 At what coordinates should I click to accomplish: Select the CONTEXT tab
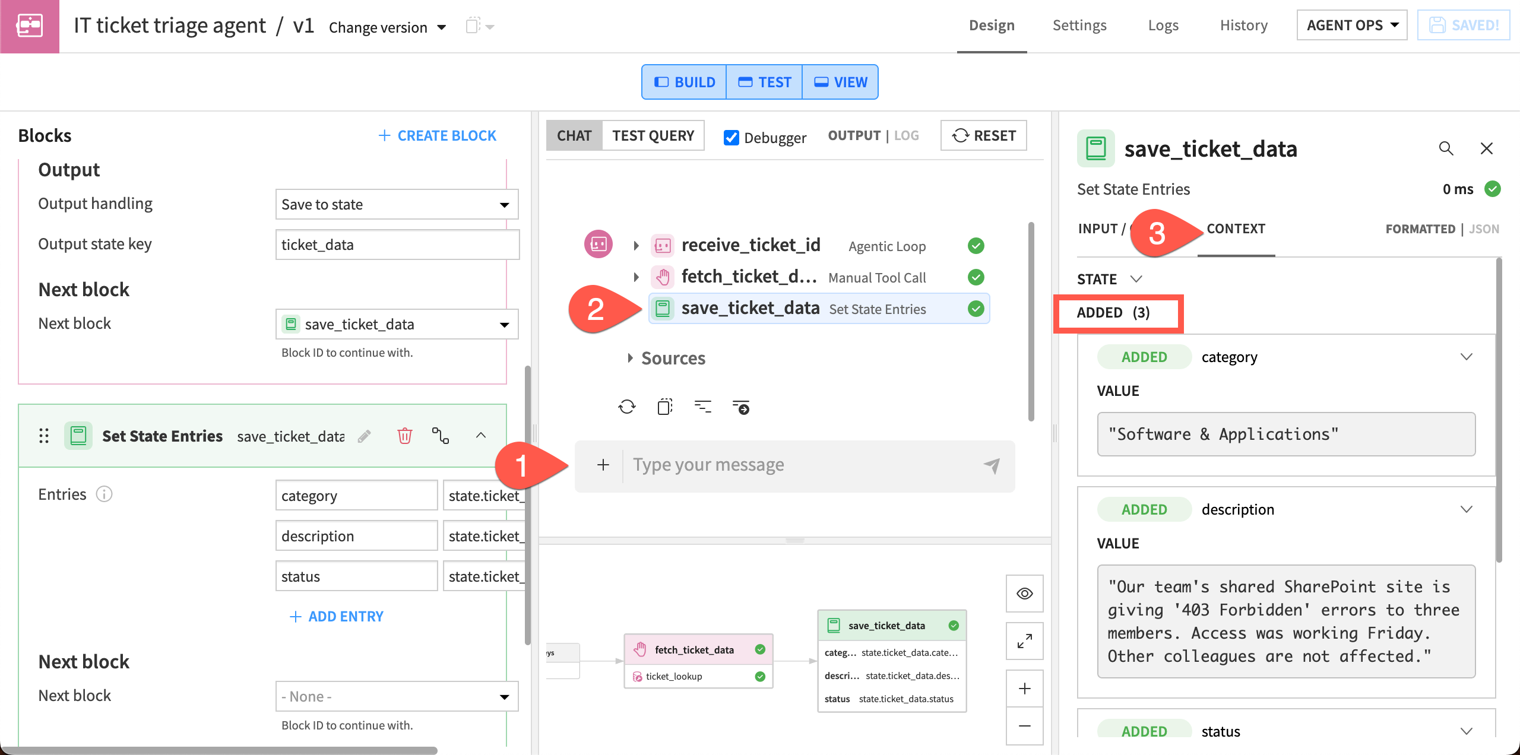1236,229
